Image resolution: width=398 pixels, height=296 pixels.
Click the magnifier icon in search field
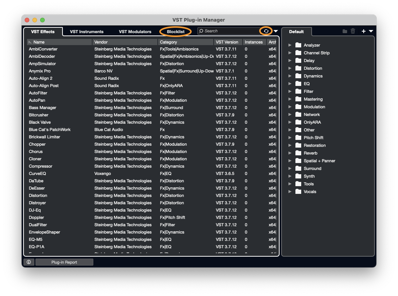(201, 31)
